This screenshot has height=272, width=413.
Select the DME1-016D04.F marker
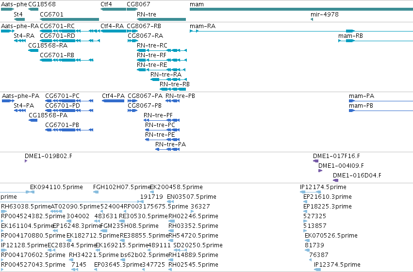point(335,180)
